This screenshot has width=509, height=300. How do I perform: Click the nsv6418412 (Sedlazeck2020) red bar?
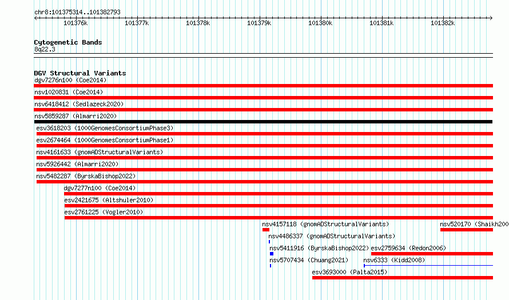point(263,110)
